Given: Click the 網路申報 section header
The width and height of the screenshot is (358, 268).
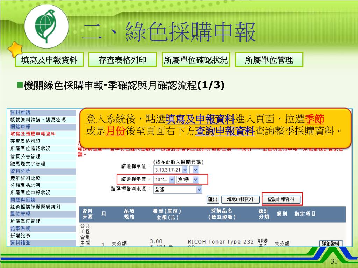Looking at the screenshot, I should (43, 127).
